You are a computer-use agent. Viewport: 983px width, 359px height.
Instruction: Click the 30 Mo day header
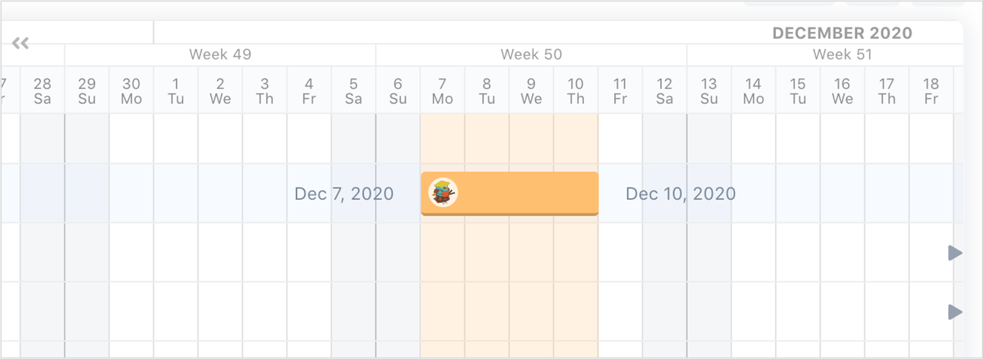click(x=131, y=91)
